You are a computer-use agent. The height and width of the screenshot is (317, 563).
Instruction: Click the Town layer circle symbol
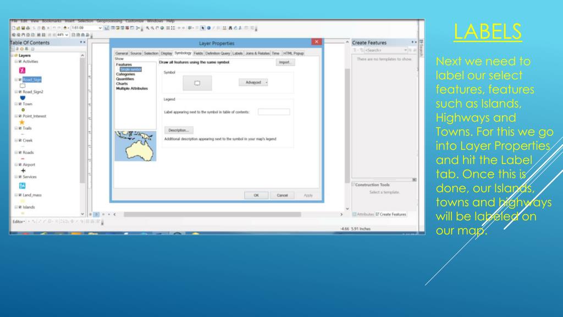click(23, 110)
